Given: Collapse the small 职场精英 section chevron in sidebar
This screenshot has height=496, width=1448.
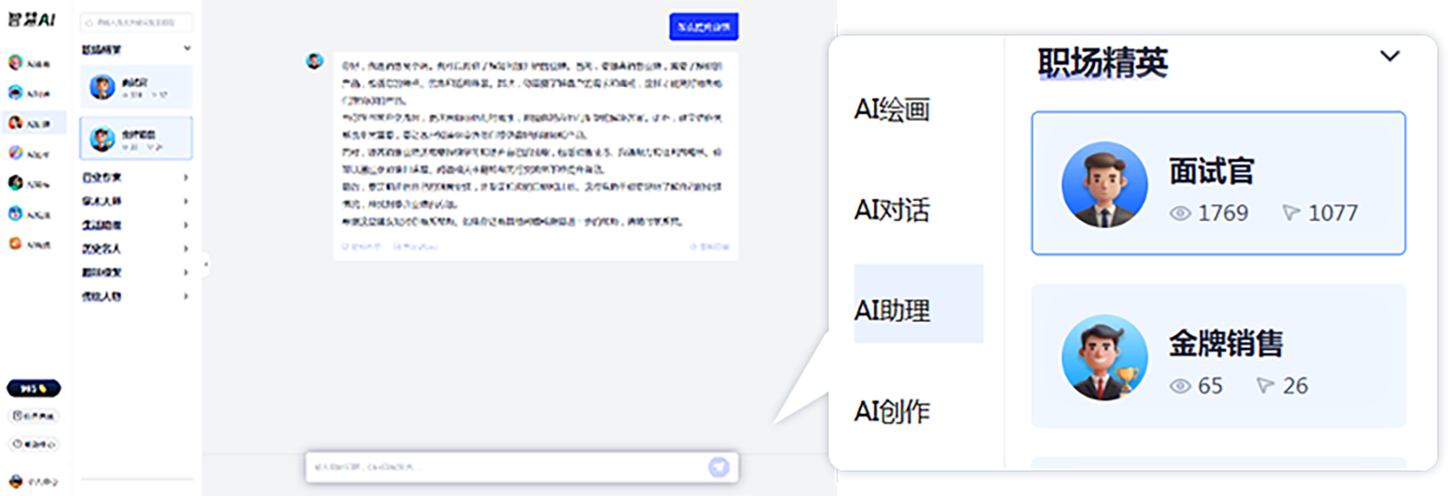Looking at the screenshot, I should coord(187,49).
